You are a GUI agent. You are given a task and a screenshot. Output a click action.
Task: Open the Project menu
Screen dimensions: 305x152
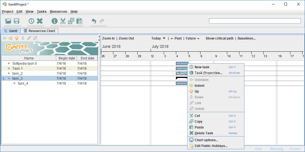[8, 12]
